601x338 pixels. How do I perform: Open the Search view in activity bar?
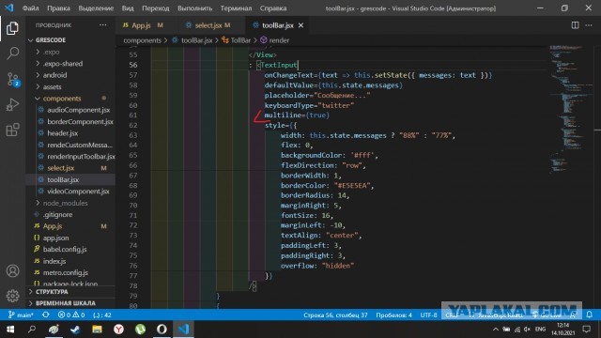coord(12,54)
